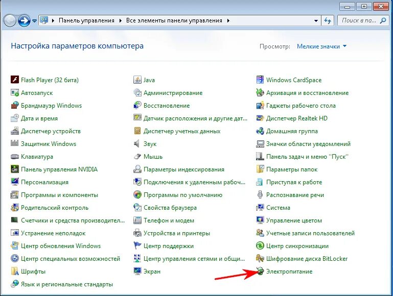Expand arrow after Панель управления breadcrumb
Image resolution: width=393 pixels, height=296 pixels.
(x=121, y=21)
